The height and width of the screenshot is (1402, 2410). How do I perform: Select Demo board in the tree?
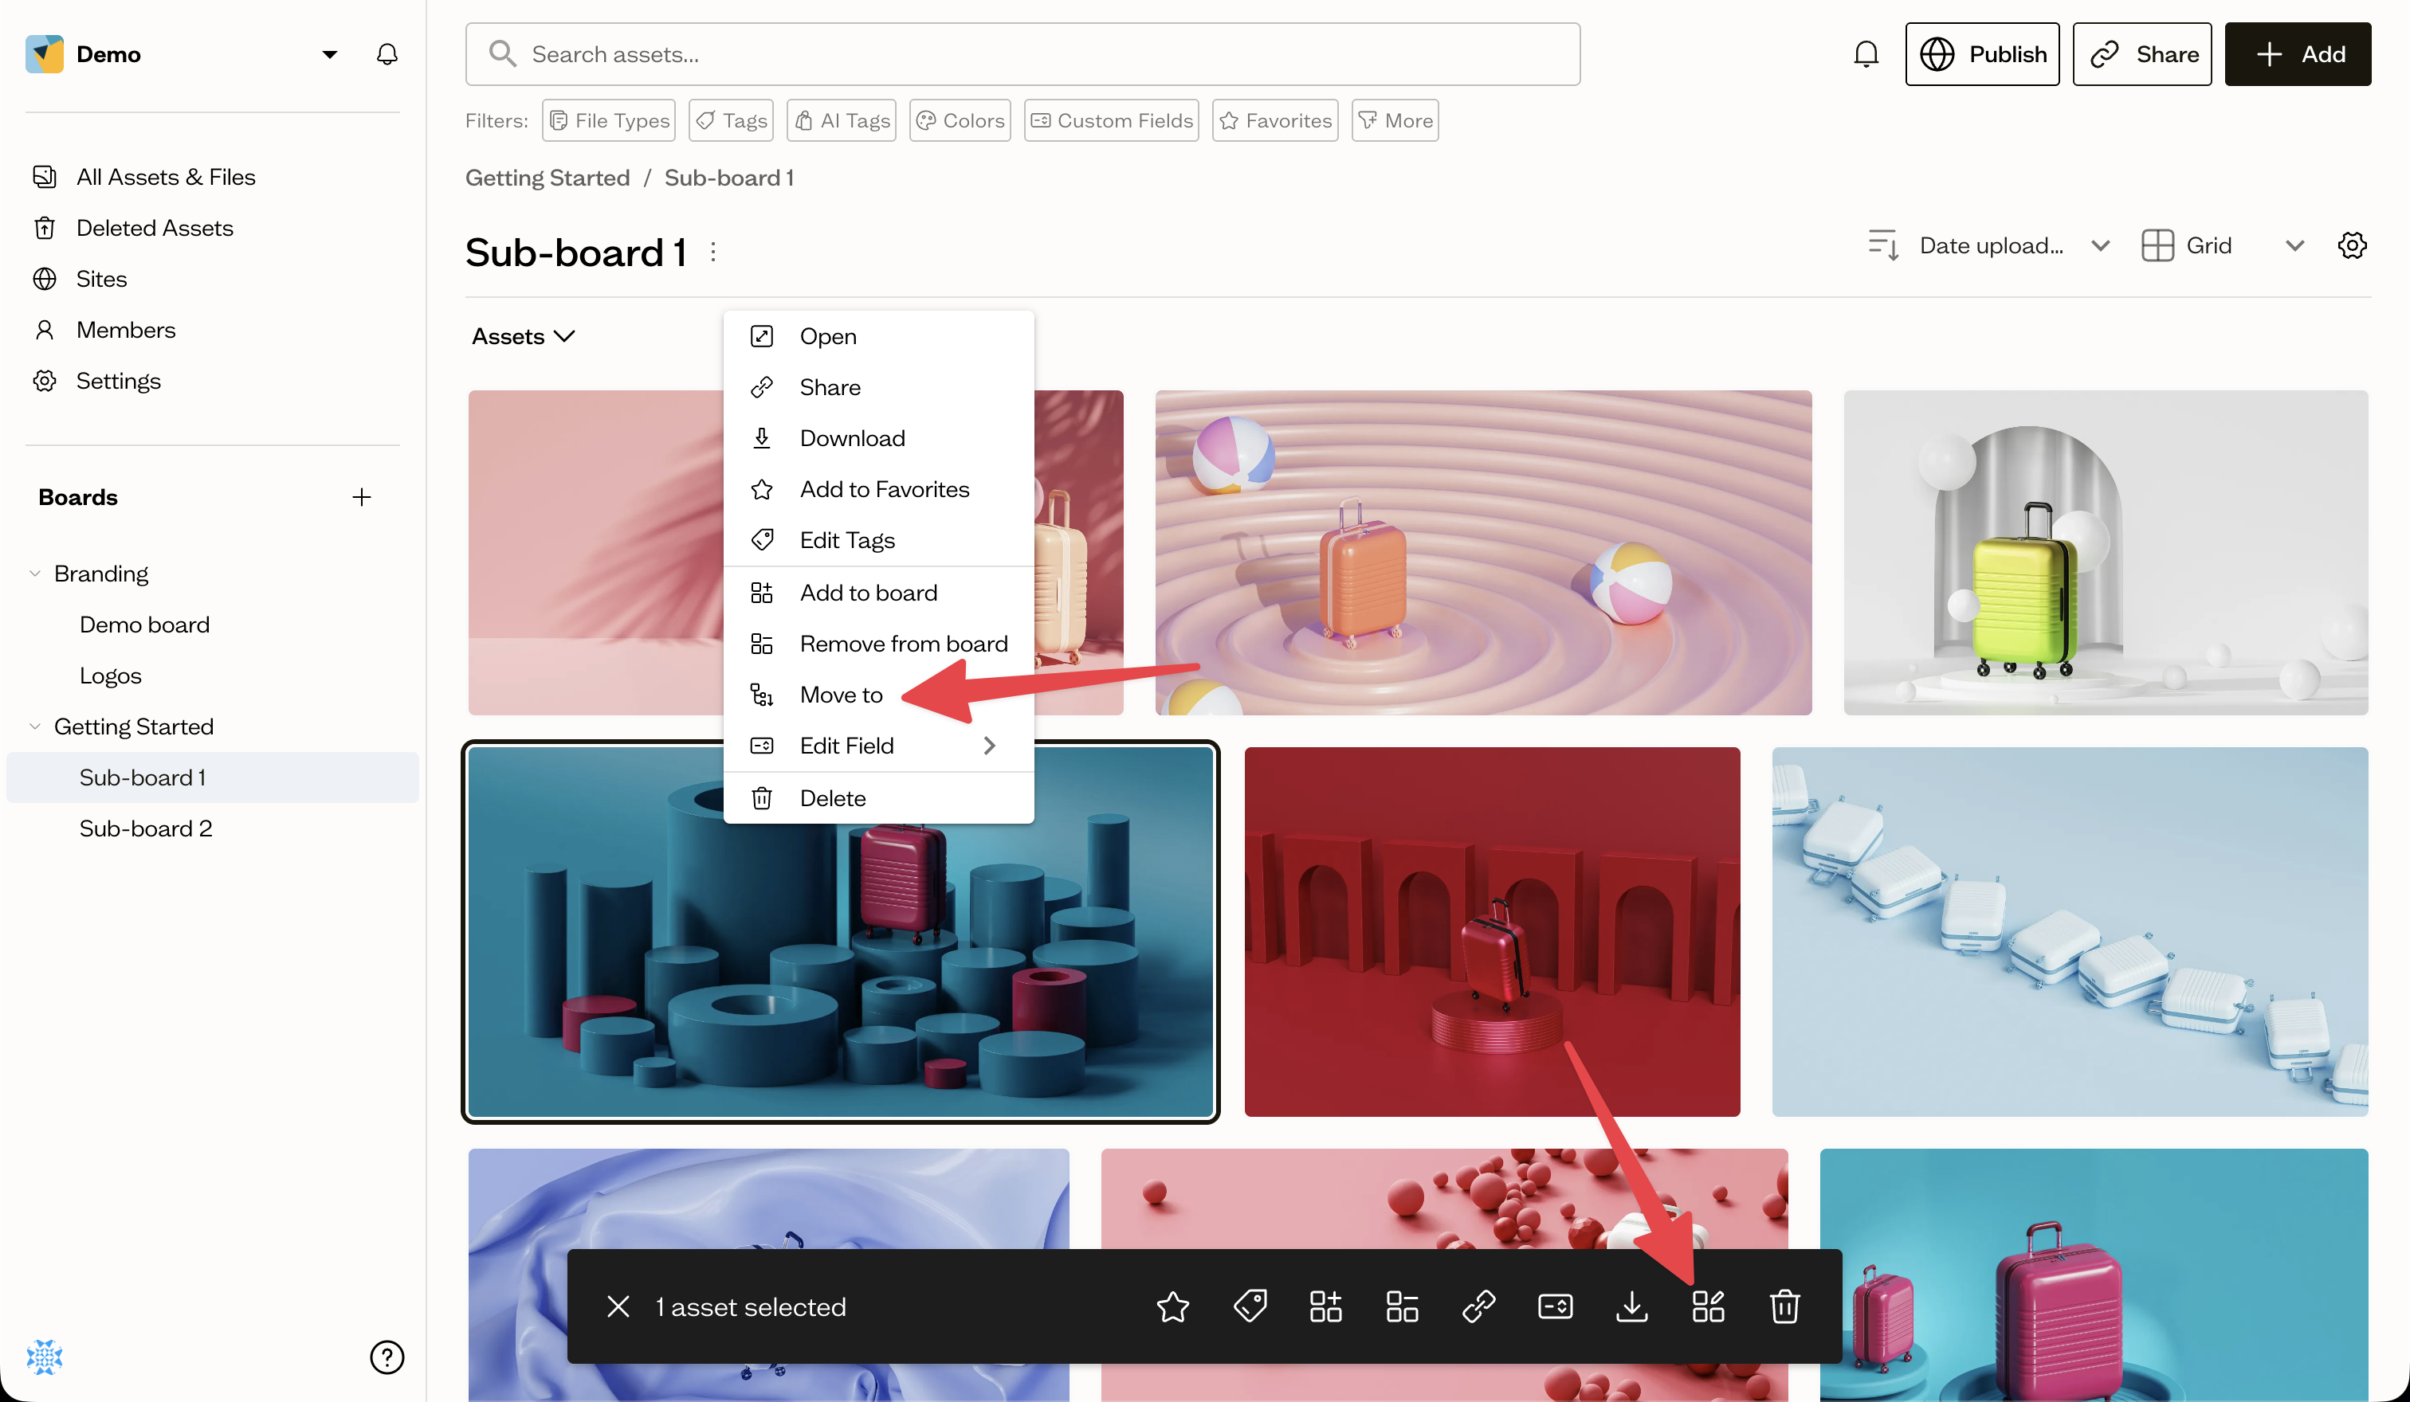click(144, 624)
